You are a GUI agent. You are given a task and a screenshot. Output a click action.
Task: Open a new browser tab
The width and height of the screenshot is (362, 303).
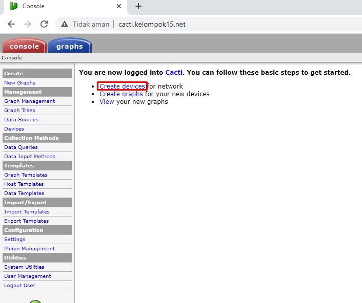tap(138, 6)
